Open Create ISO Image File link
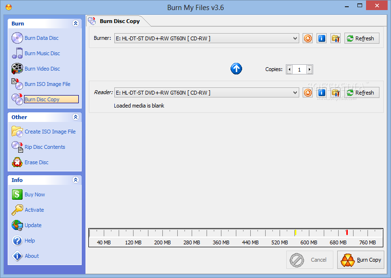 coord(50,132)
